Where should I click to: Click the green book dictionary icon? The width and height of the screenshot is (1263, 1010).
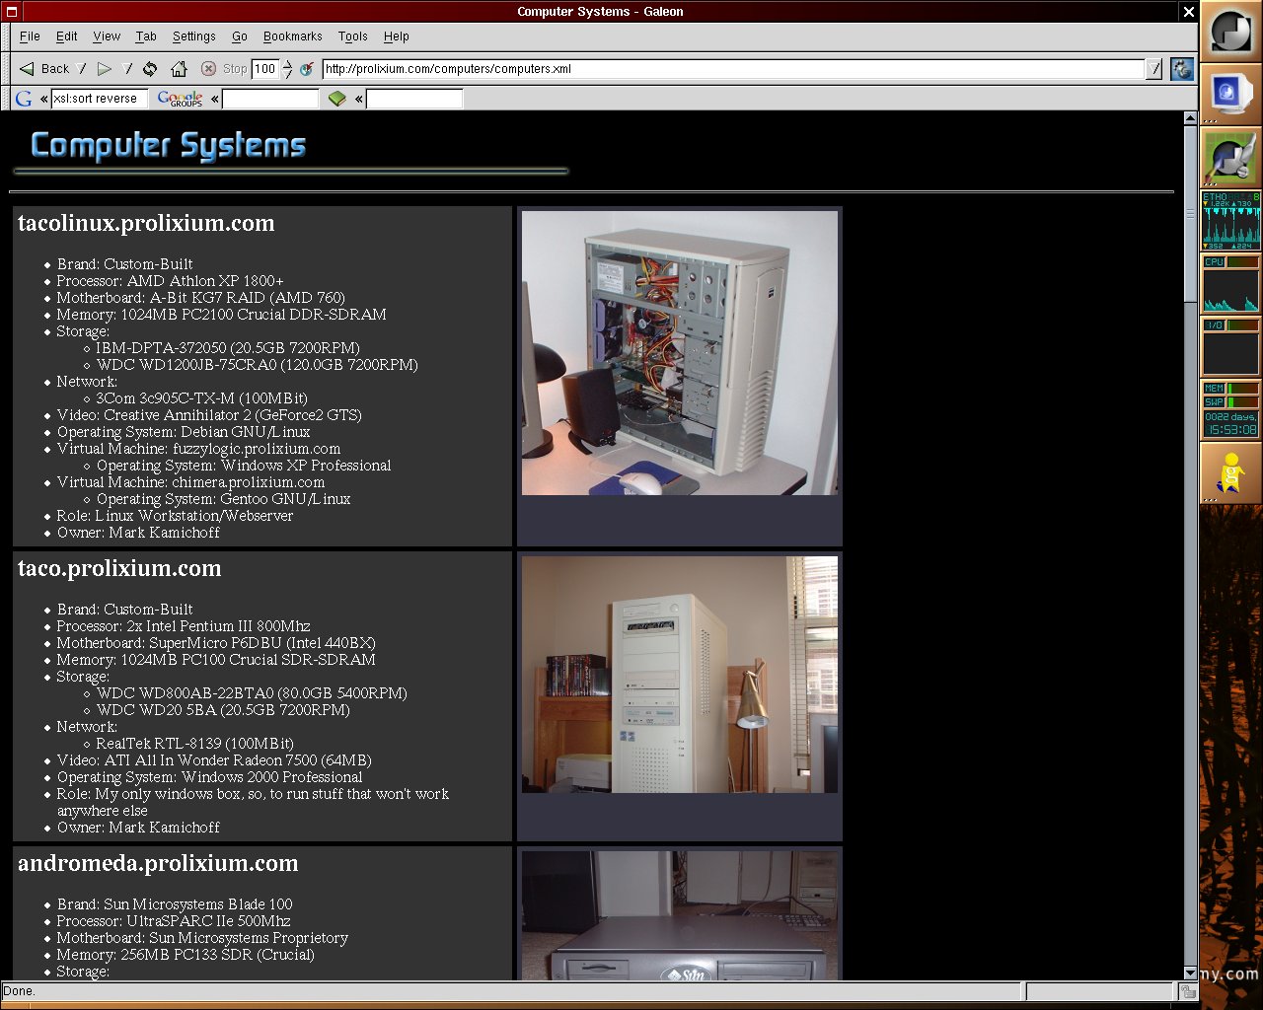(x=337, y=98)
